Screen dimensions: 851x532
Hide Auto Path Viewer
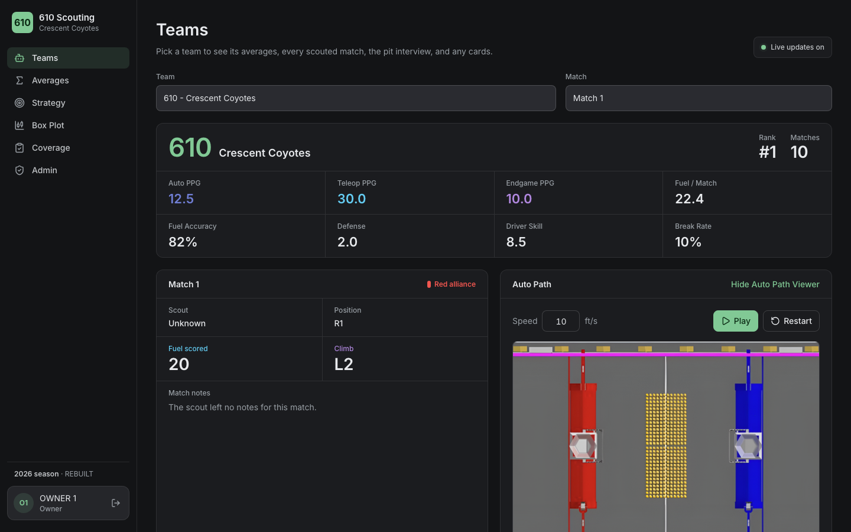[x=775, y=284]
